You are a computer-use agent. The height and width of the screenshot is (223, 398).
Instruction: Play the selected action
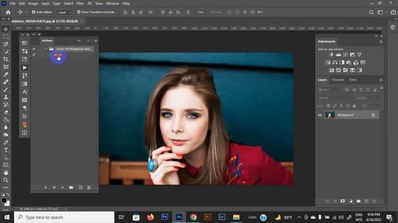click(x=63, y=187)
